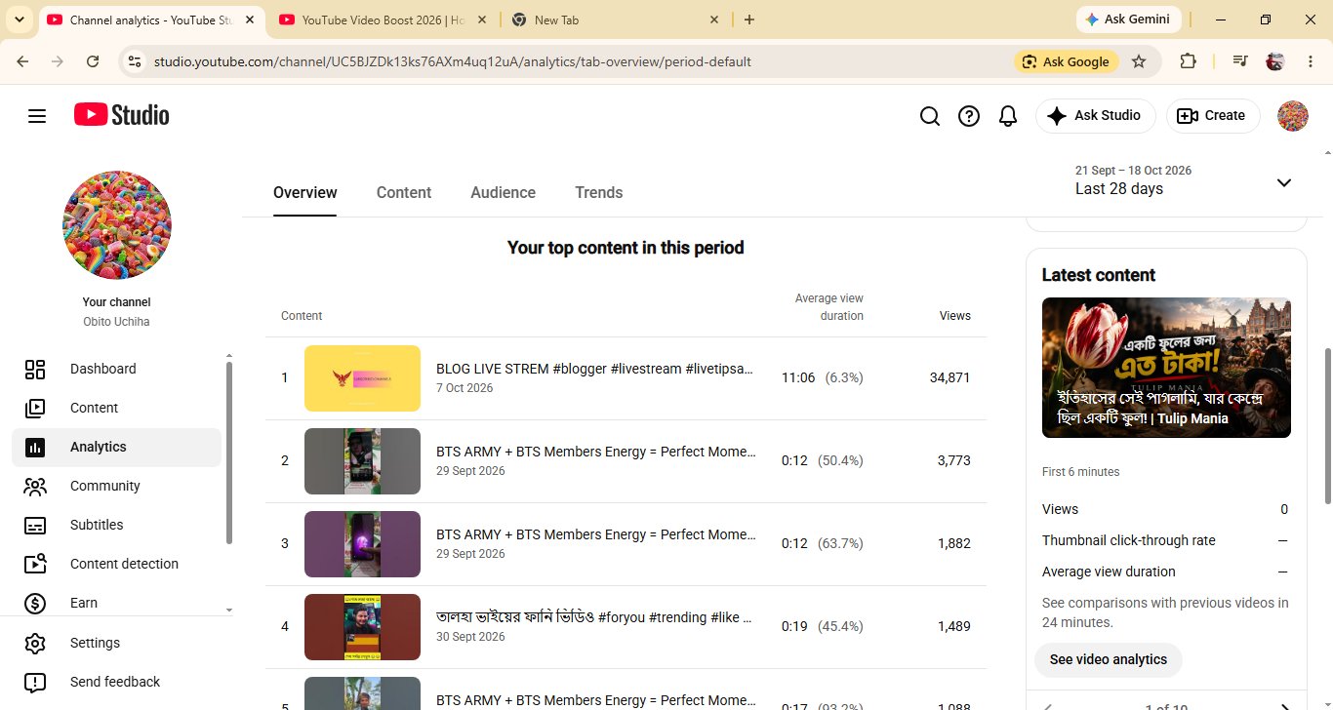Click the site information icon in address bar
The width and height of the screenshot is (1333, 710).
[135, 61]
